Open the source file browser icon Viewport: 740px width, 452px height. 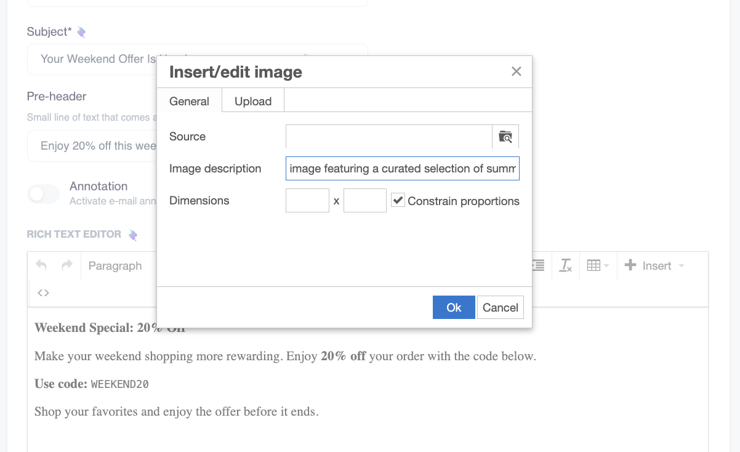505,137
